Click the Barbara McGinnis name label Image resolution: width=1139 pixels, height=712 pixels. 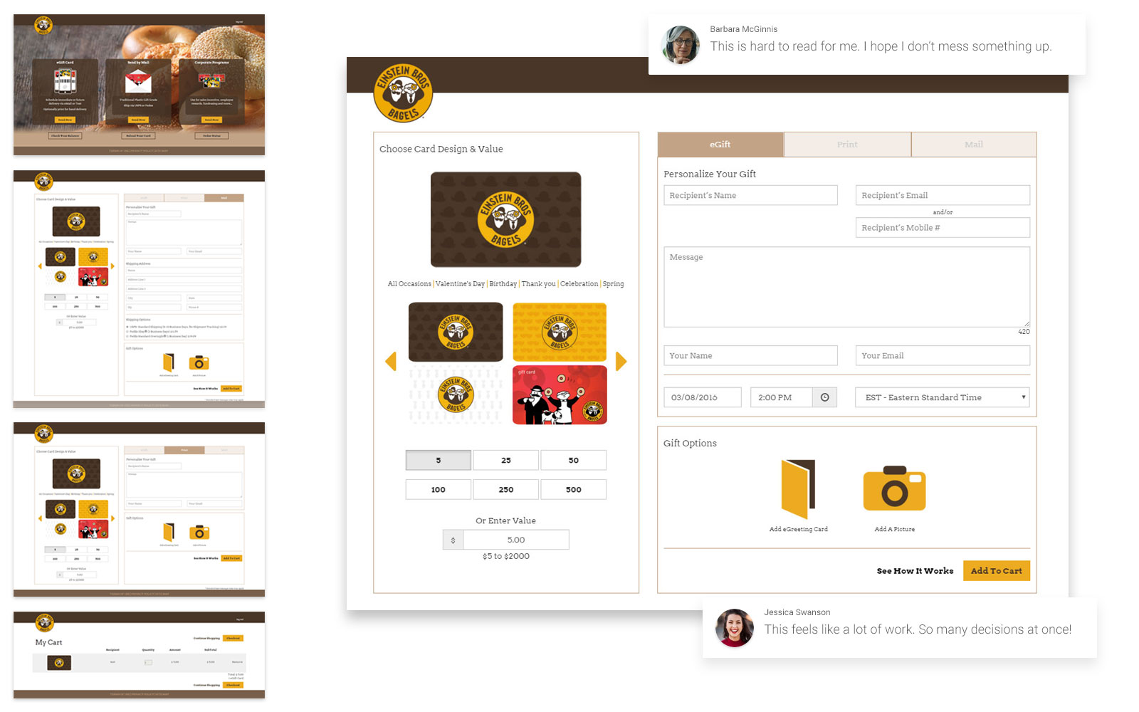[743, 29]
